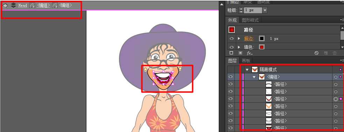Target the black arc path circle
The width and height of the screenshot is (344, 132).
pyautogui.click(x=336, y=84)
